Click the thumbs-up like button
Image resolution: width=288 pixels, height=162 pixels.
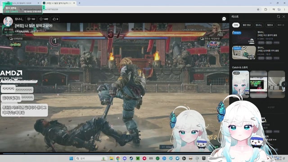55,19
